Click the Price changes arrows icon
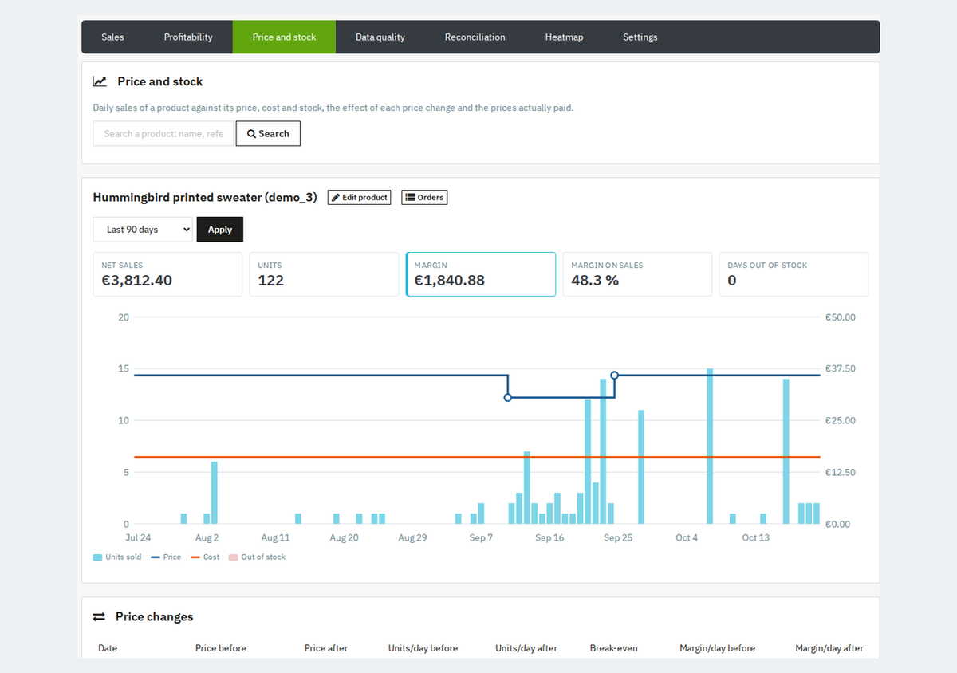 pos(99,616)
